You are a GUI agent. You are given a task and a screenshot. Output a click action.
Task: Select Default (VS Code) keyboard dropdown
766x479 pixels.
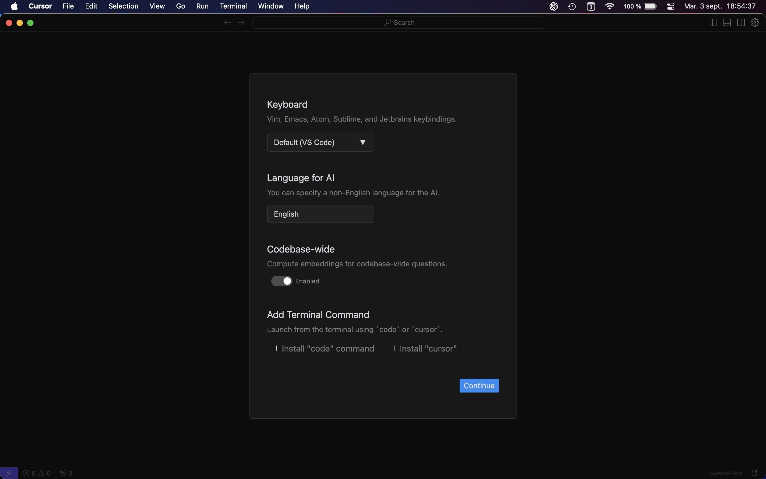(319, 142)
